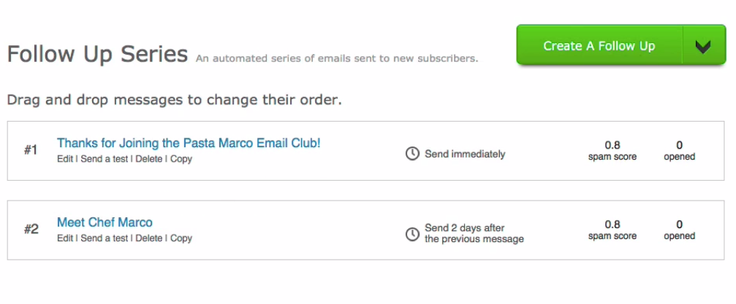The height and width of the screenshot is (304, 736).
Task: Click the Create A Follow Up button
Action: (x=599, y=46)
